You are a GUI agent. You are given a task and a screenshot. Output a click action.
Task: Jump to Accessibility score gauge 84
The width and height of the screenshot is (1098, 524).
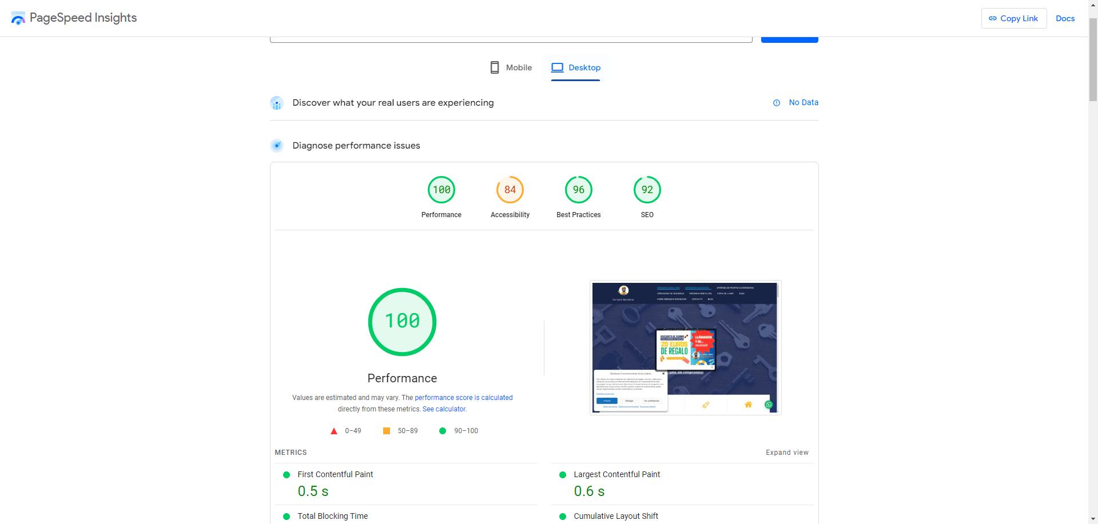(x=510, y=190)
